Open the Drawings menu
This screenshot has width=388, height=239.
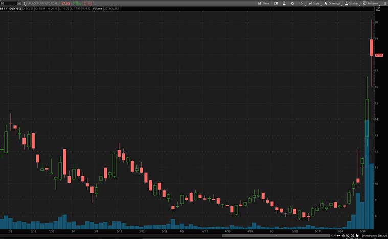(x=332, y=3)
